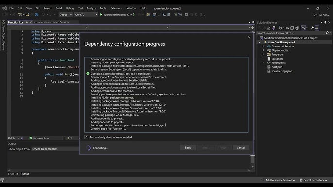
Task: Click the Solution Explorer home icon
Action: (269, 28)
